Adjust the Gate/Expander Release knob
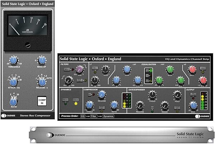Viewport: 215px width, 144px height. (140, 106)
